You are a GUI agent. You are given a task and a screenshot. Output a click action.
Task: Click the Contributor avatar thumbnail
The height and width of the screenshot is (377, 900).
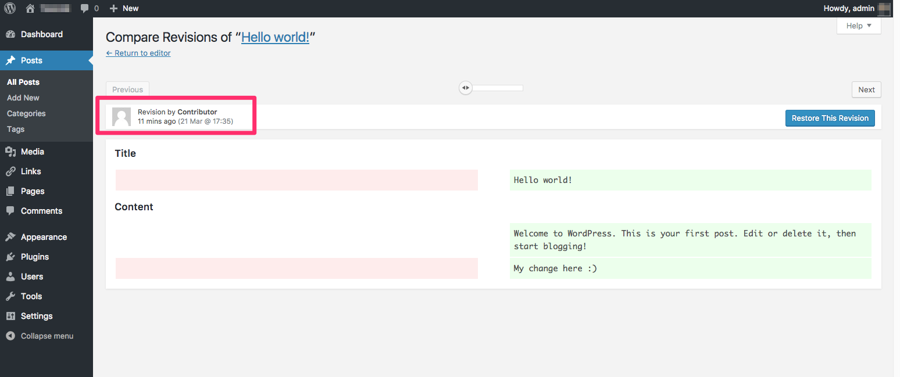coord(122,117)
